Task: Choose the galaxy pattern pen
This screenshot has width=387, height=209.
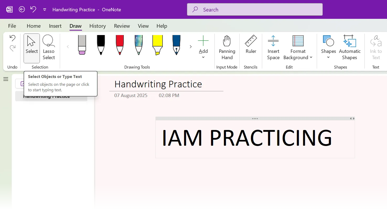Action: tap(138, 44)
